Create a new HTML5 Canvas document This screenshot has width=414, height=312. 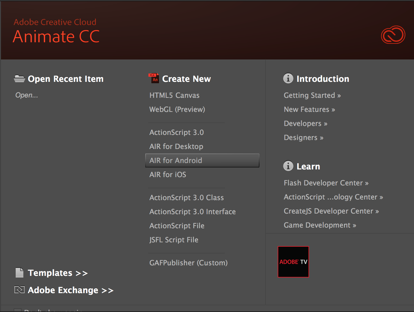point(174,95)
